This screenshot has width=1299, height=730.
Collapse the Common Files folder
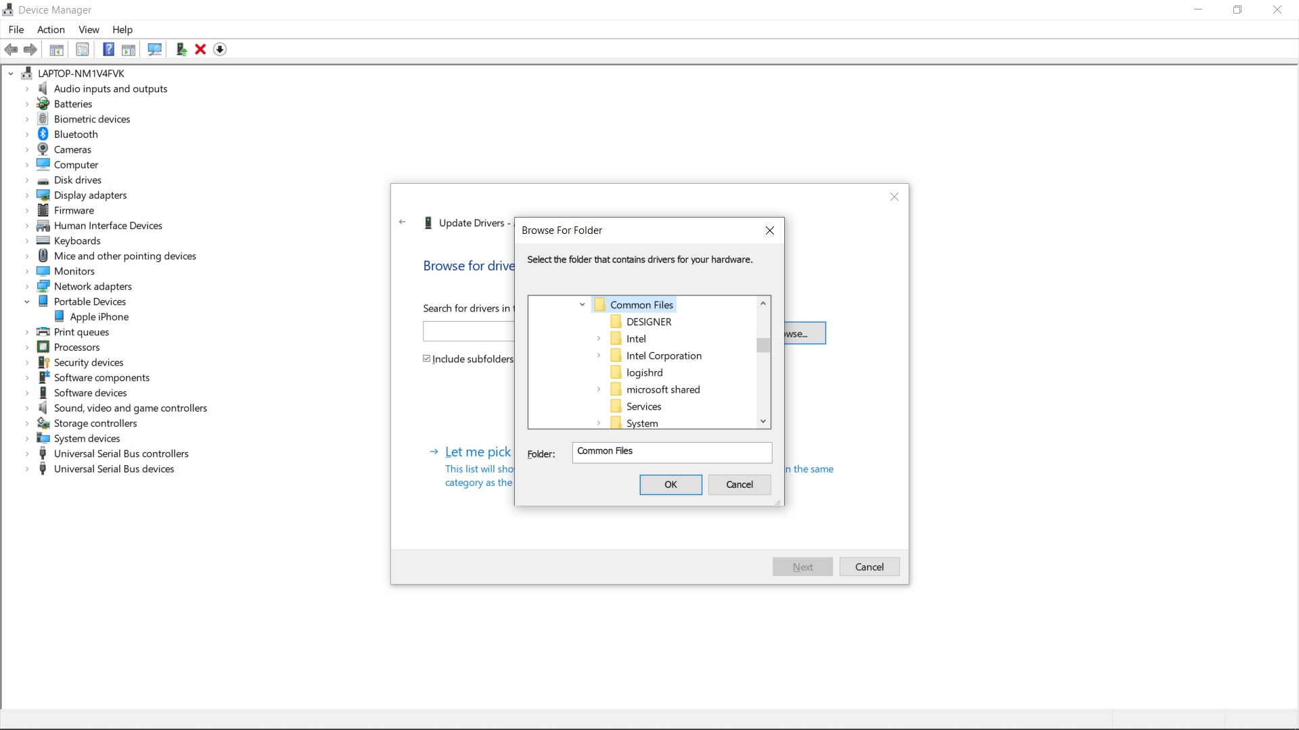(583, 304)
